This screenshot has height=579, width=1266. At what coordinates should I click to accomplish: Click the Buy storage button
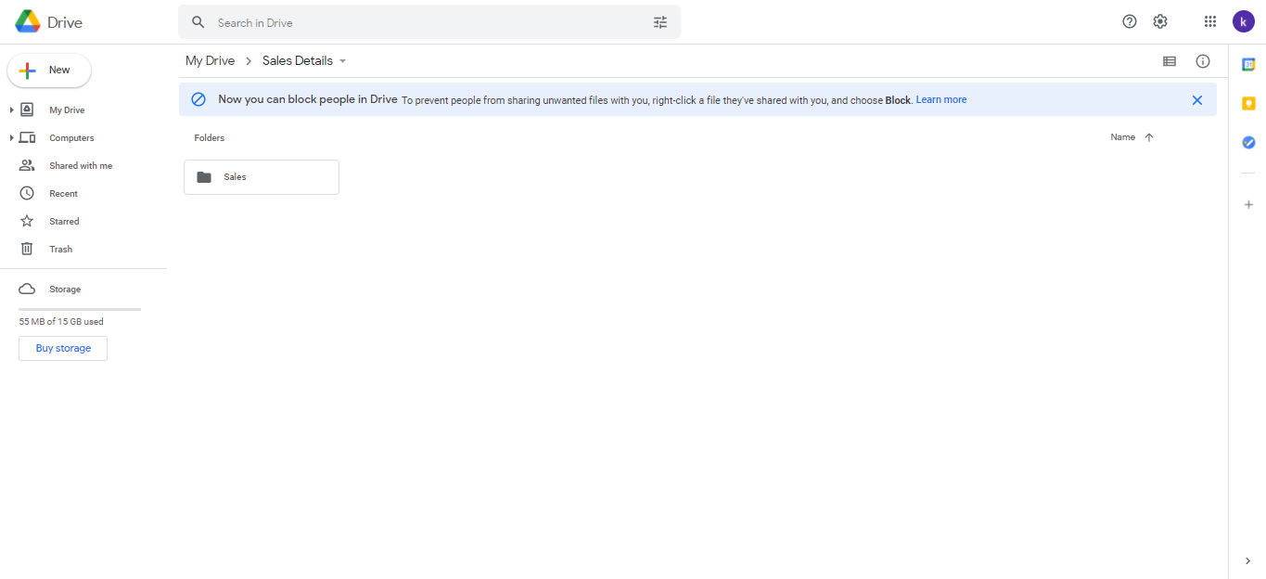coord(63,349)
